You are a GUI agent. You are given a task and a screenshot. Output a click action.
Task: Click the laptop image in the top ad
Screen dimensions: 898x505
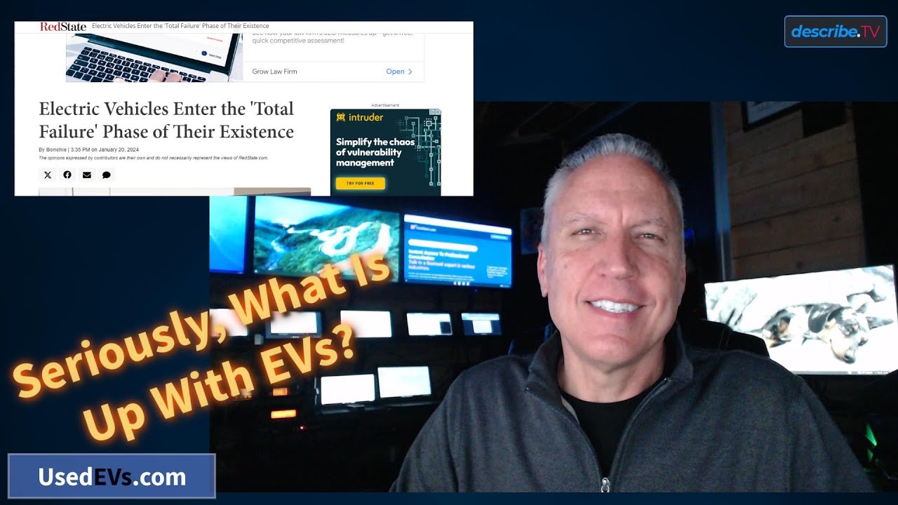154,58
